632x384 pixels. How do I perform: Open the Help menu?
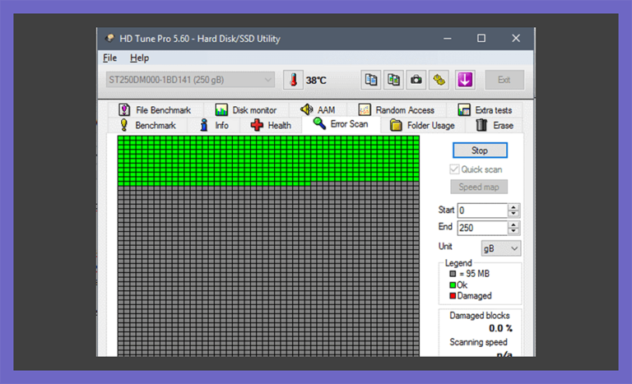[x=139, y=58]
